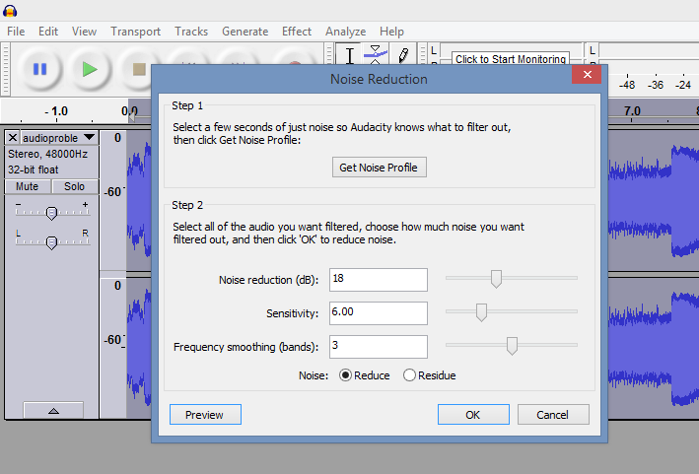Image resolution: width=699 pixels, height=474 pixels.
Task: Solo the audioproble track
Action: pos(75,186)
